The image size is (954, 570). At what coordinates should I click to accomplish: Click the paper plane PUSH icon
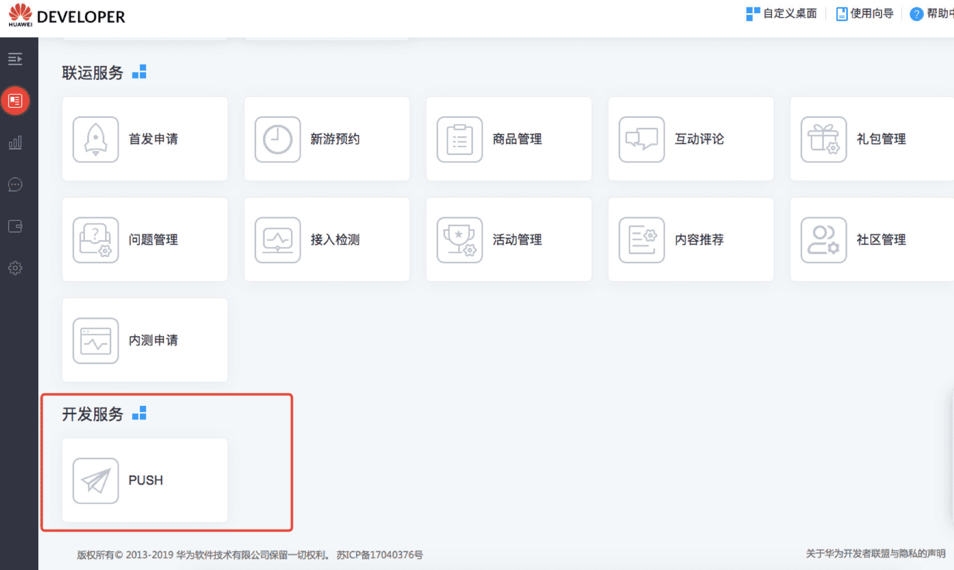tap(96, 481)
